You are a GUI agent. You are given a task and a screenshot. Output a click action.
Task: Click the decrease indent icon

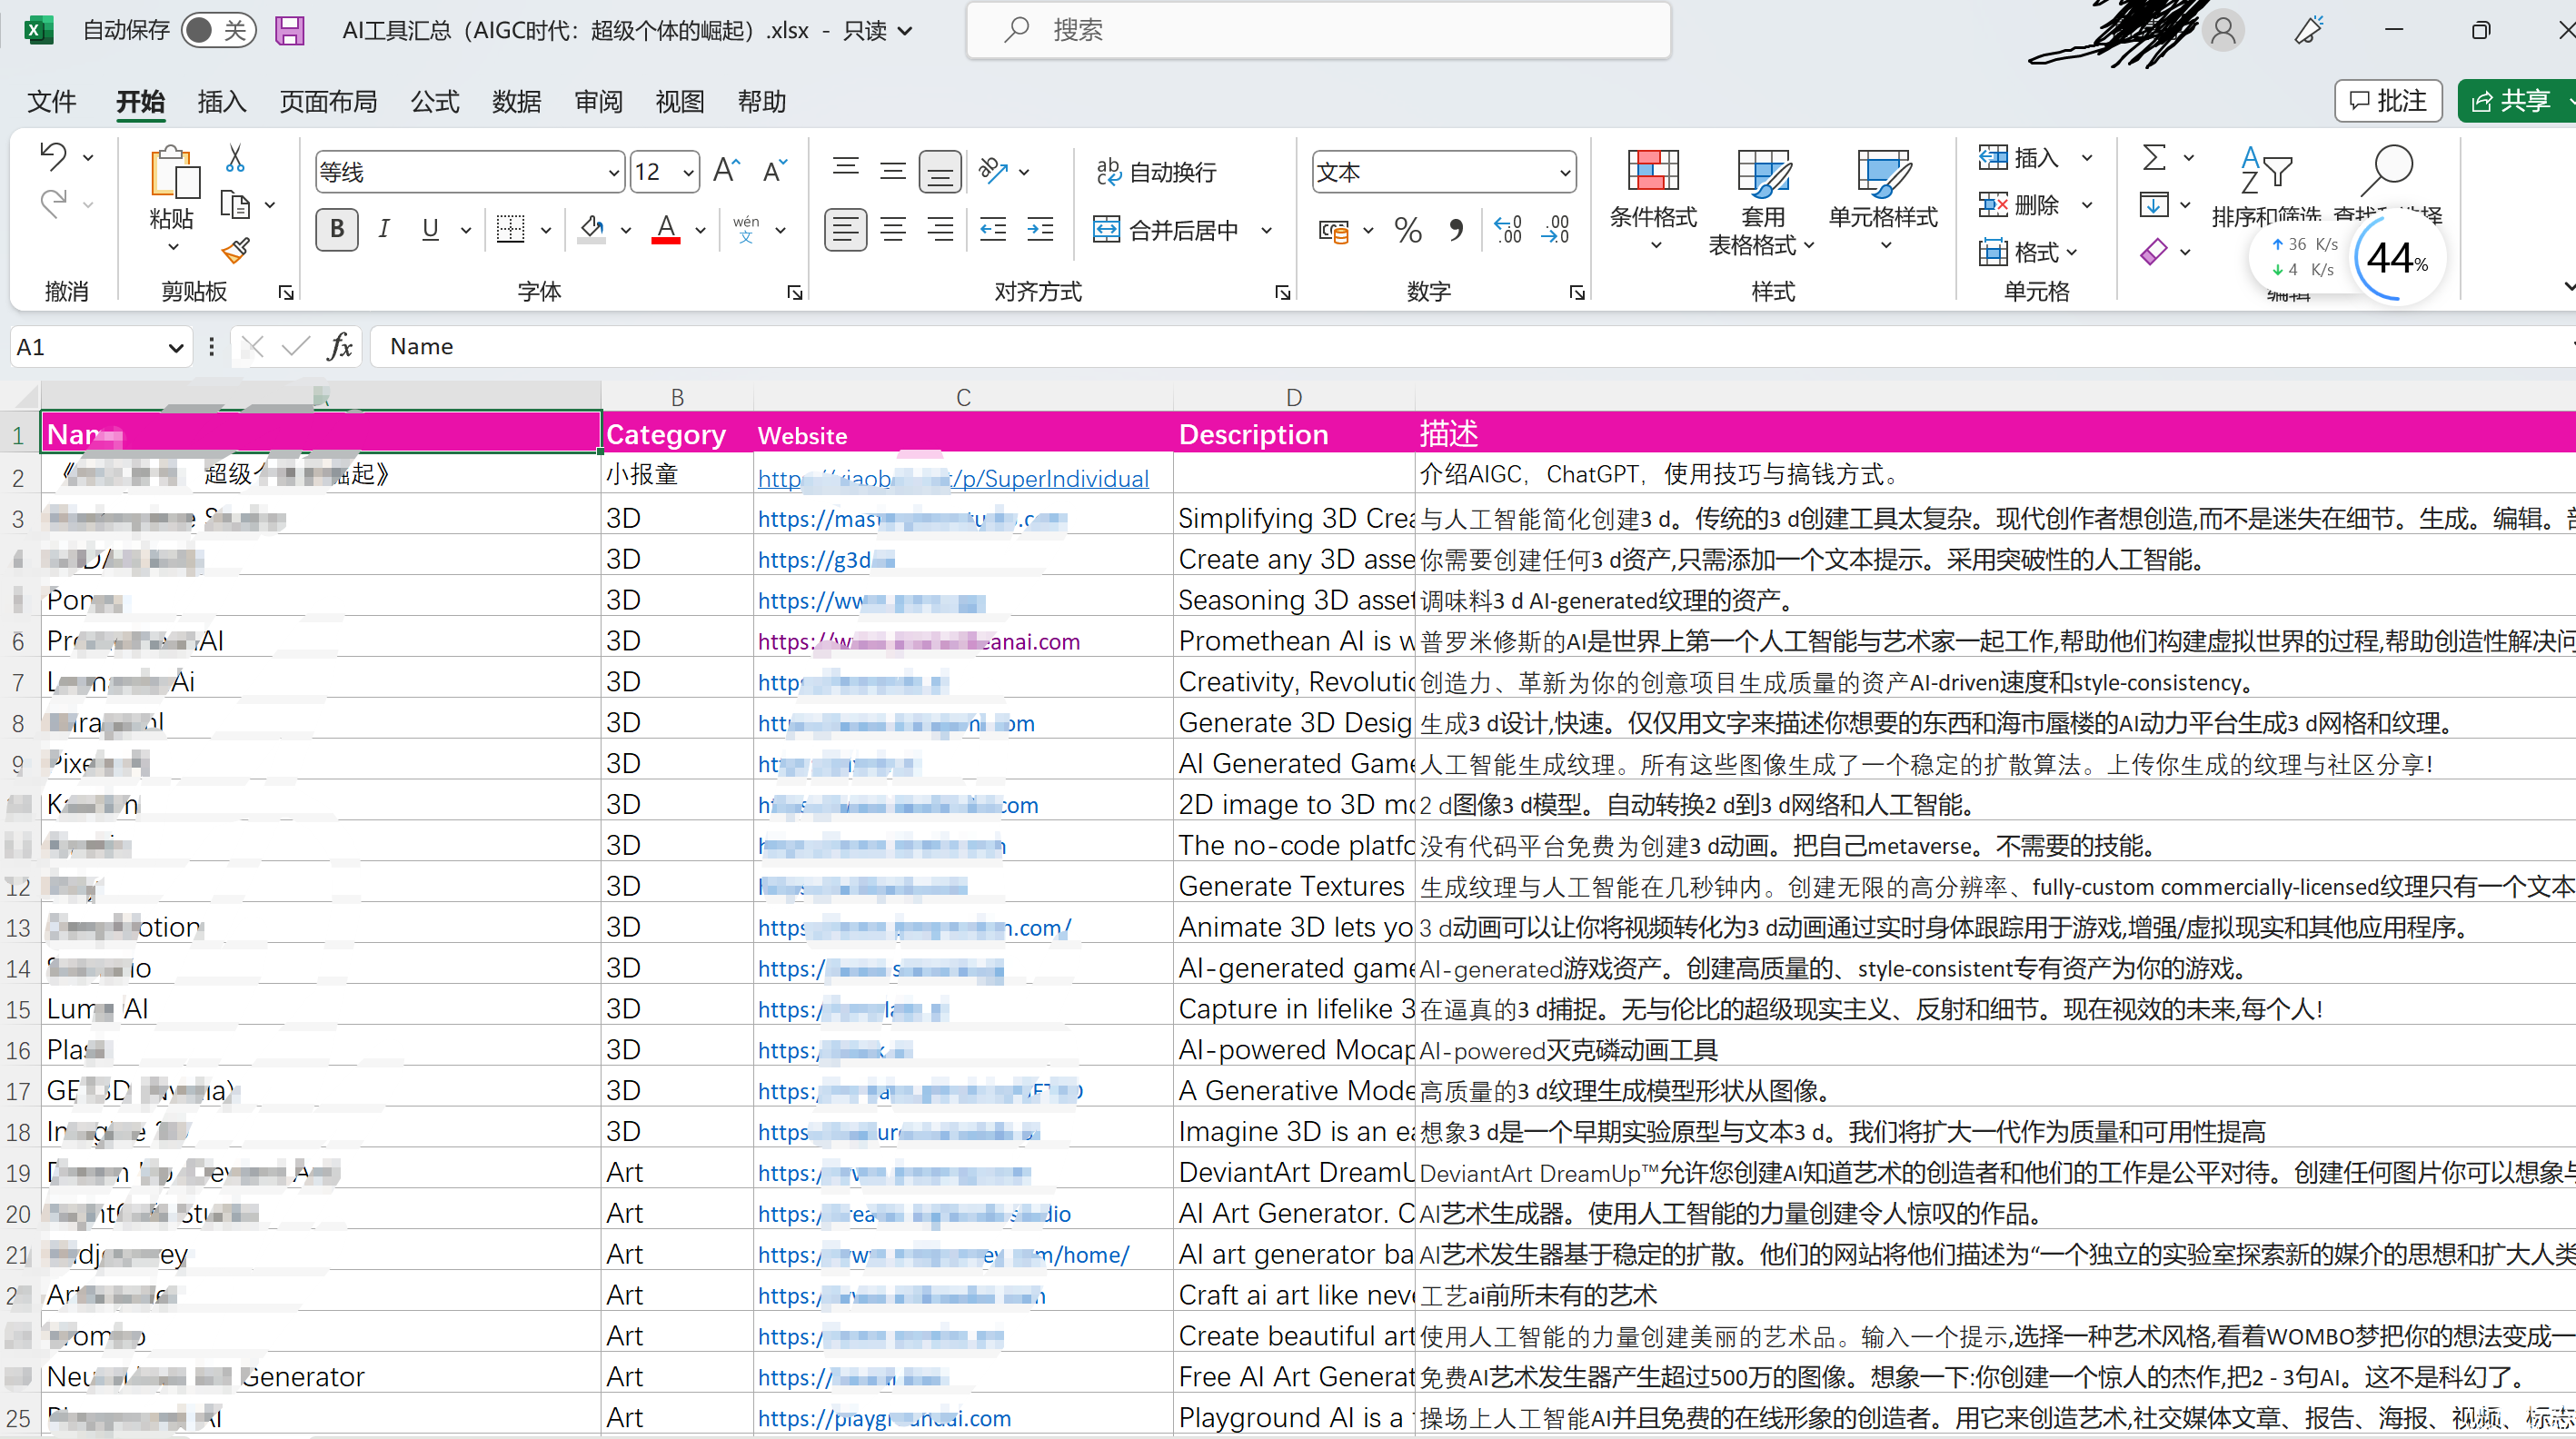[993, 230]
